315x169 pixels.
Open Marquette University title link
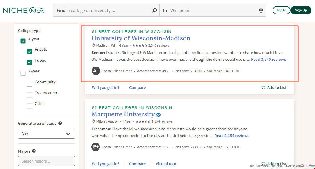coord(123,114)
